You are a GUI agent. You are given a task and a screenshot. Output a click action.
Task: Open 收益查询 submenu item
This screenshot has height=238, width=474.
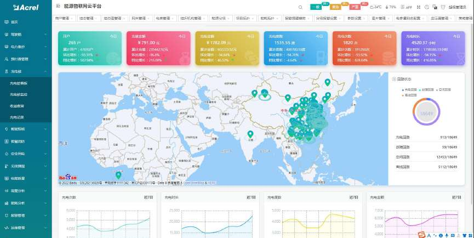[26, 106]
